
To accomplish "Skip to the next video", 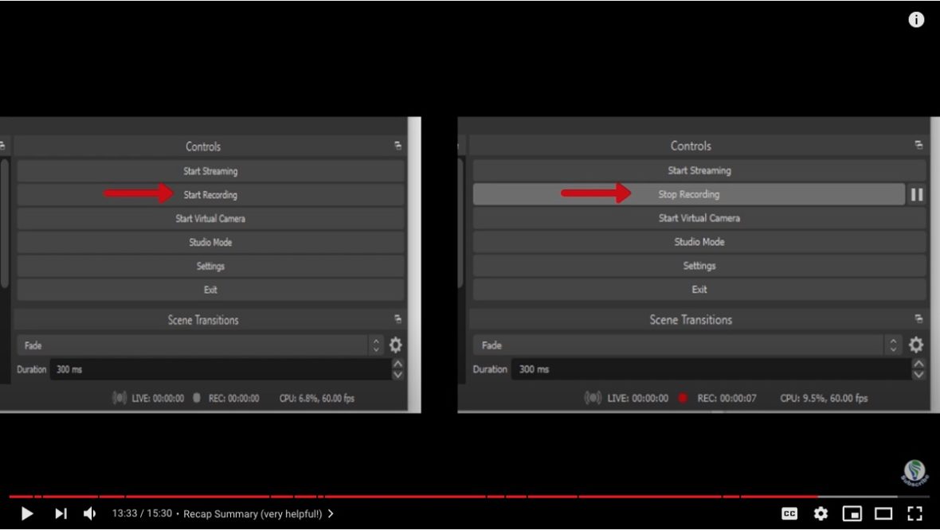I will (x=61, y=513).
